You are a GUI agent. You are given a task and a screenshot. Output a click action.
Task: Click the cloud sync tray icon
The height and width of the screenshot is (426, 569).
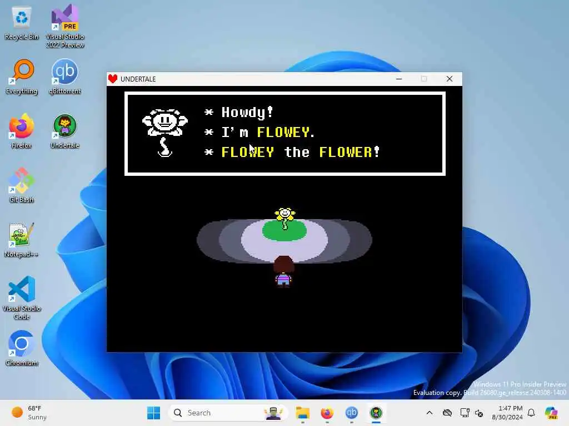[447, 413]
